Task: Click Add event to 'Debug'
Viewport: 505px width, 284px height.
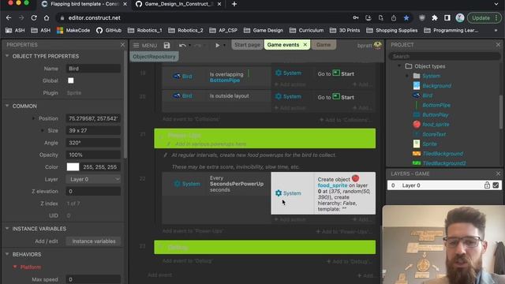Action: (x=187, y=261)
